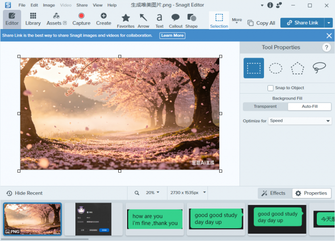Select the 'how are you' thumbnail

point(155,219)
